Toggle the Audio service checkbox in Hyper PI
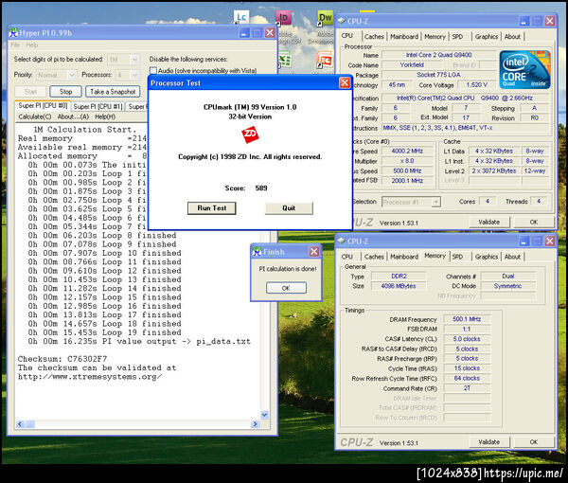This screenshot has width=568, height=483. coord(152,70)
